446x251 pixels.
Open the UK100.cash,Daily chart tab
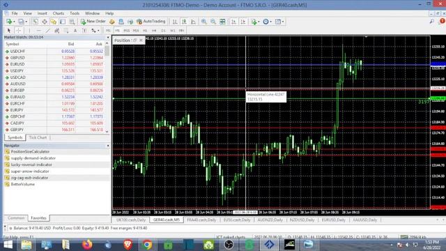click(x=131, y=220)
